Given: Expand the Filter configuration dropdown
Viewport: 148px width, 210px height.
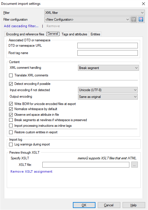Looking at the screenshot, I should tap(87, 20).
